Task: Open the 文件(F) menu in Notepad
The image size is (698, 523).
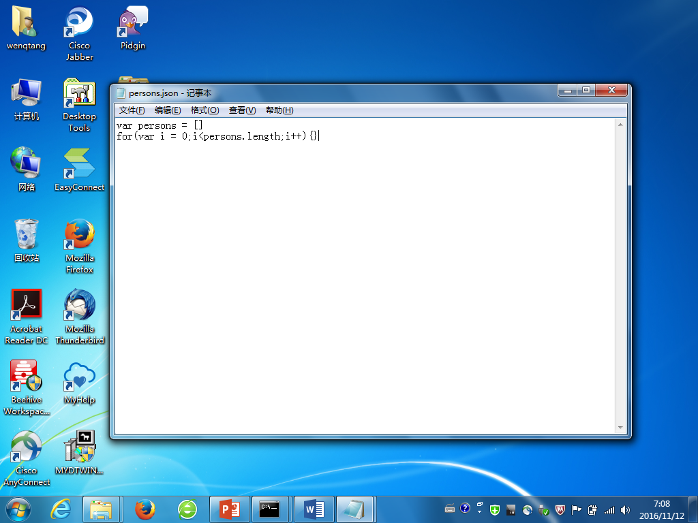Action: tap(132, 110)
